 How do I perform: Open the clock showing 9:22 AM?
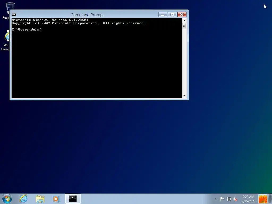tap(248, 199)
